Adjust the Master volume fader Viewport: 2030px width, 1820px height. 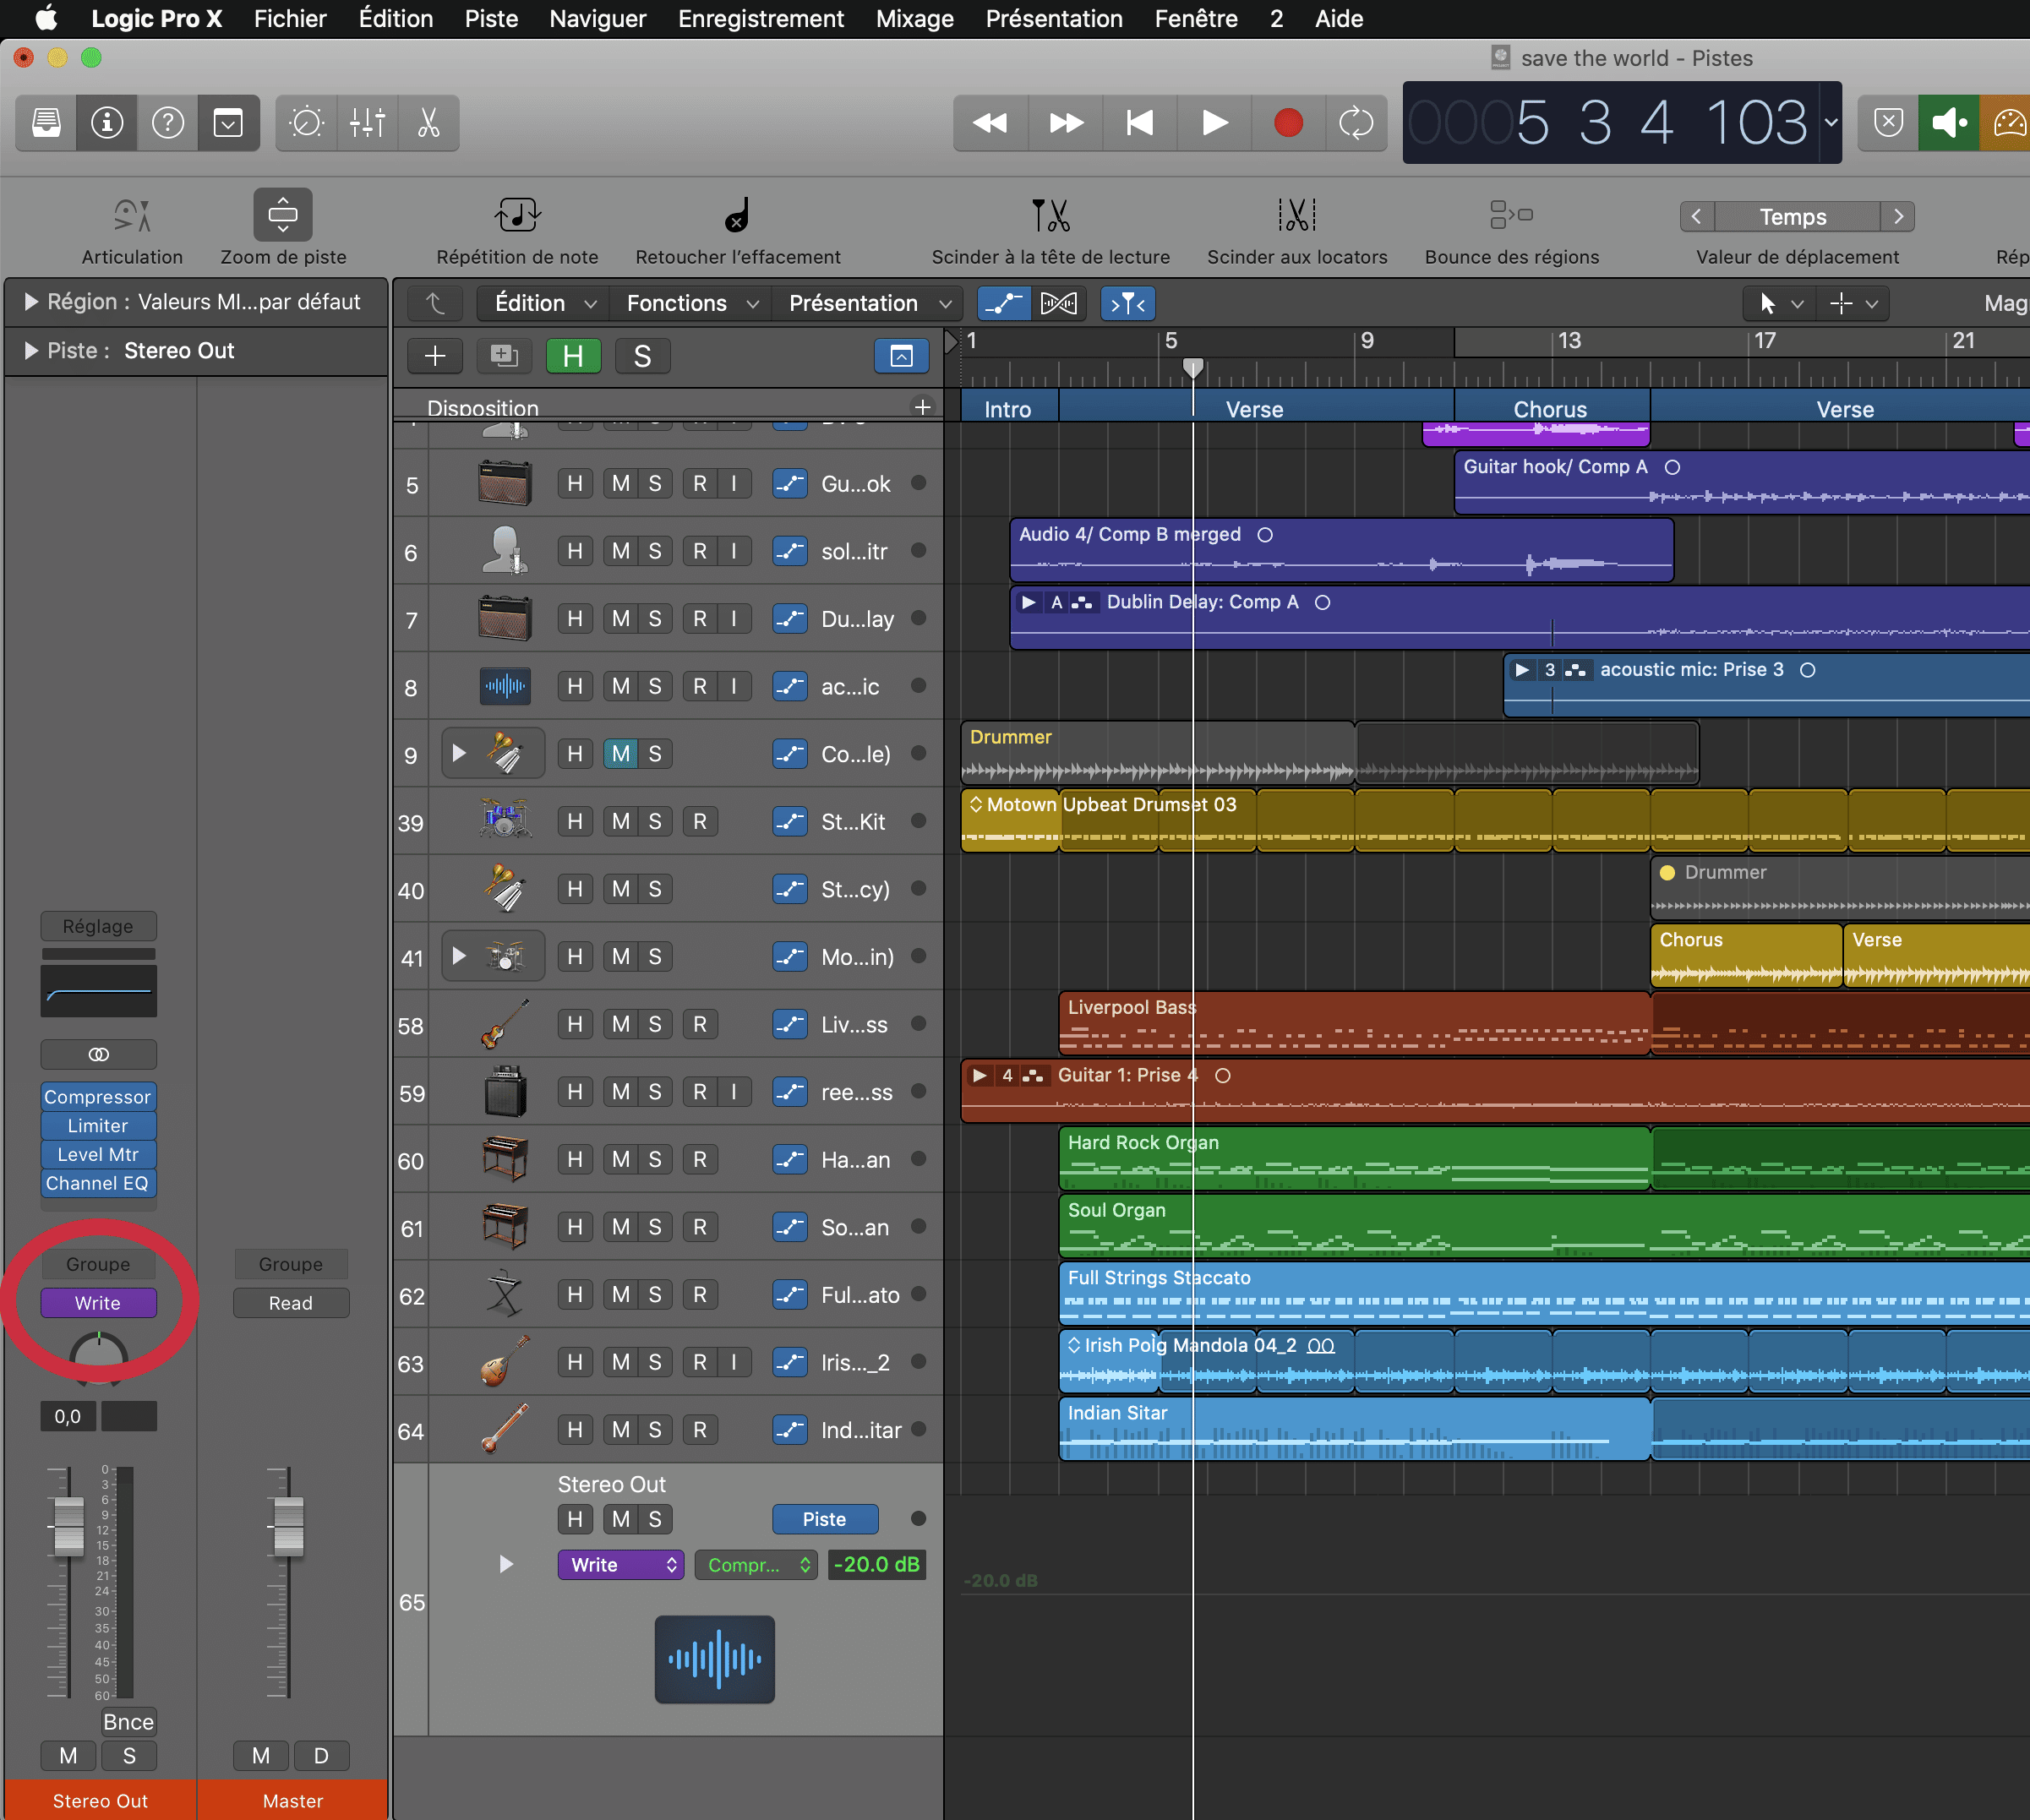[288, 1526]
